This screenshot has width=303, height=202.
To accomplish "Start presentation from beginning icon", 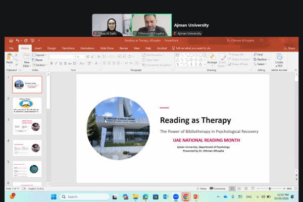I will pyautogui.click(x=32, y=40).
